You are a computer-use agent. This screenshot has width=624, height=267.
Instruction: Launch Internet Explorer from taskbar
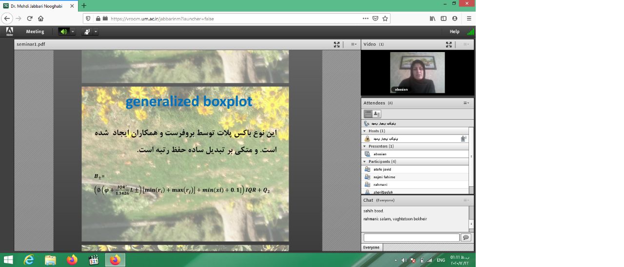[x=29, y=260]
